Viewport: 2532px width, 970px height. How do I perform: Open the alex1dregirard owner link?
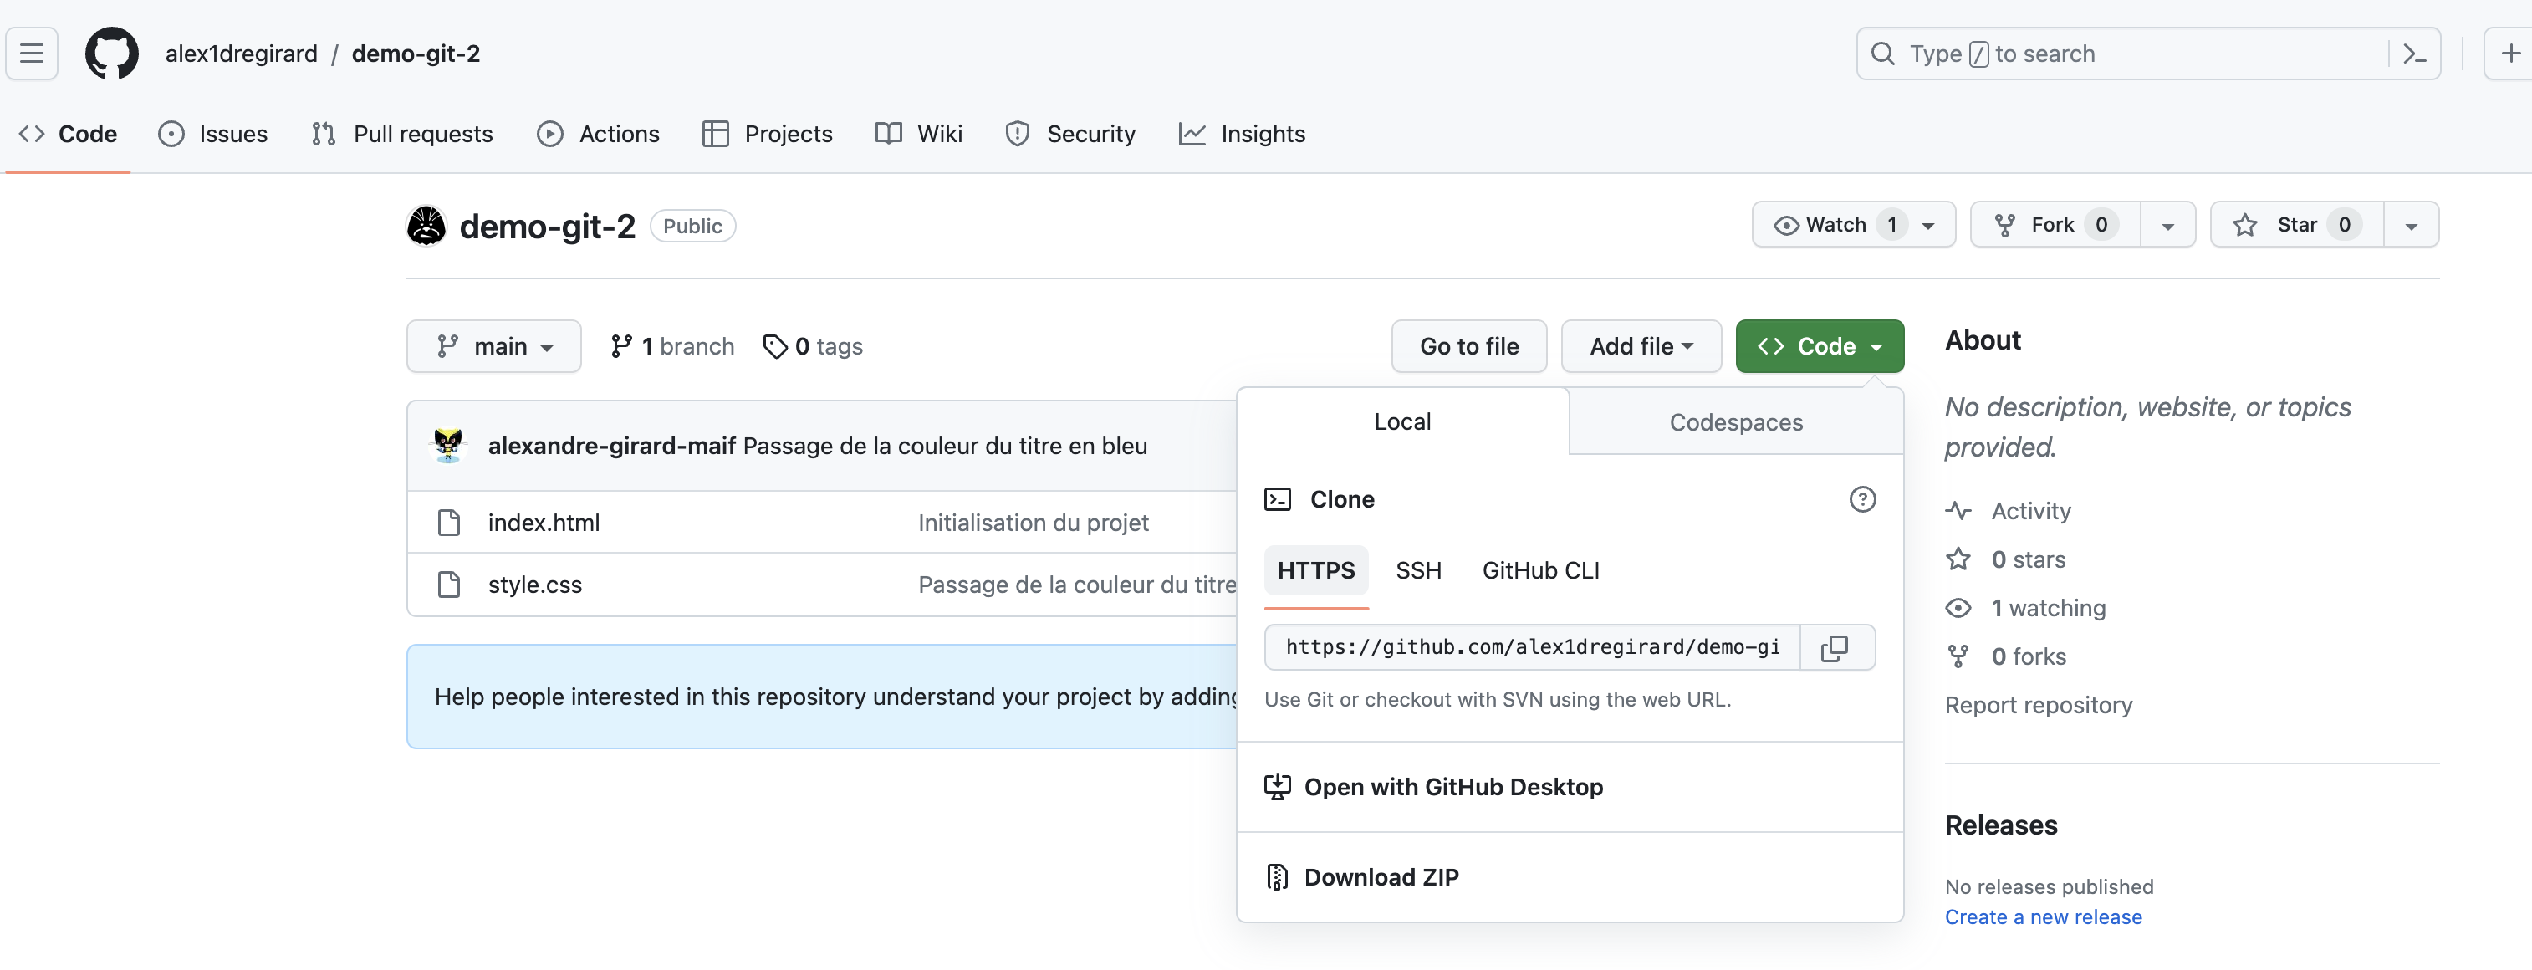pos(241,53)
